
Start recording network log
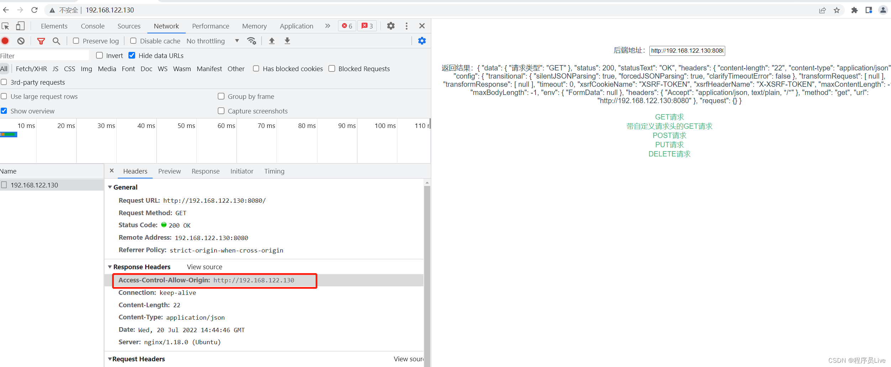point(5,41)
